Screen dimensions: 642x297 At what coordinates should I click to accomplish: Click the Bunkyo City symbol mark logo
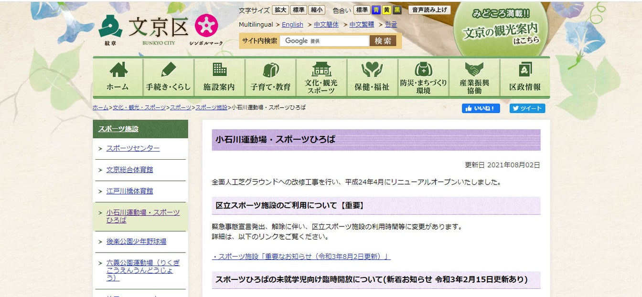coord(206,26)
